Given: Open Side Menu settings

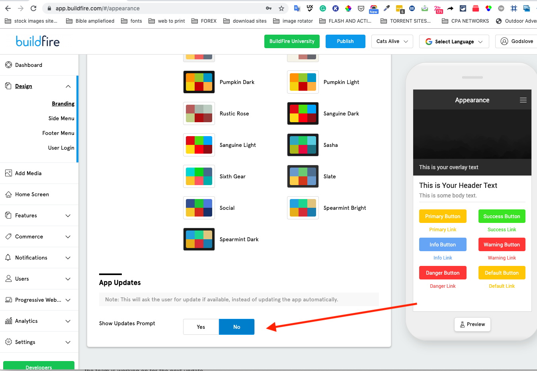Looking at the screenshot, I should [61, 118].
